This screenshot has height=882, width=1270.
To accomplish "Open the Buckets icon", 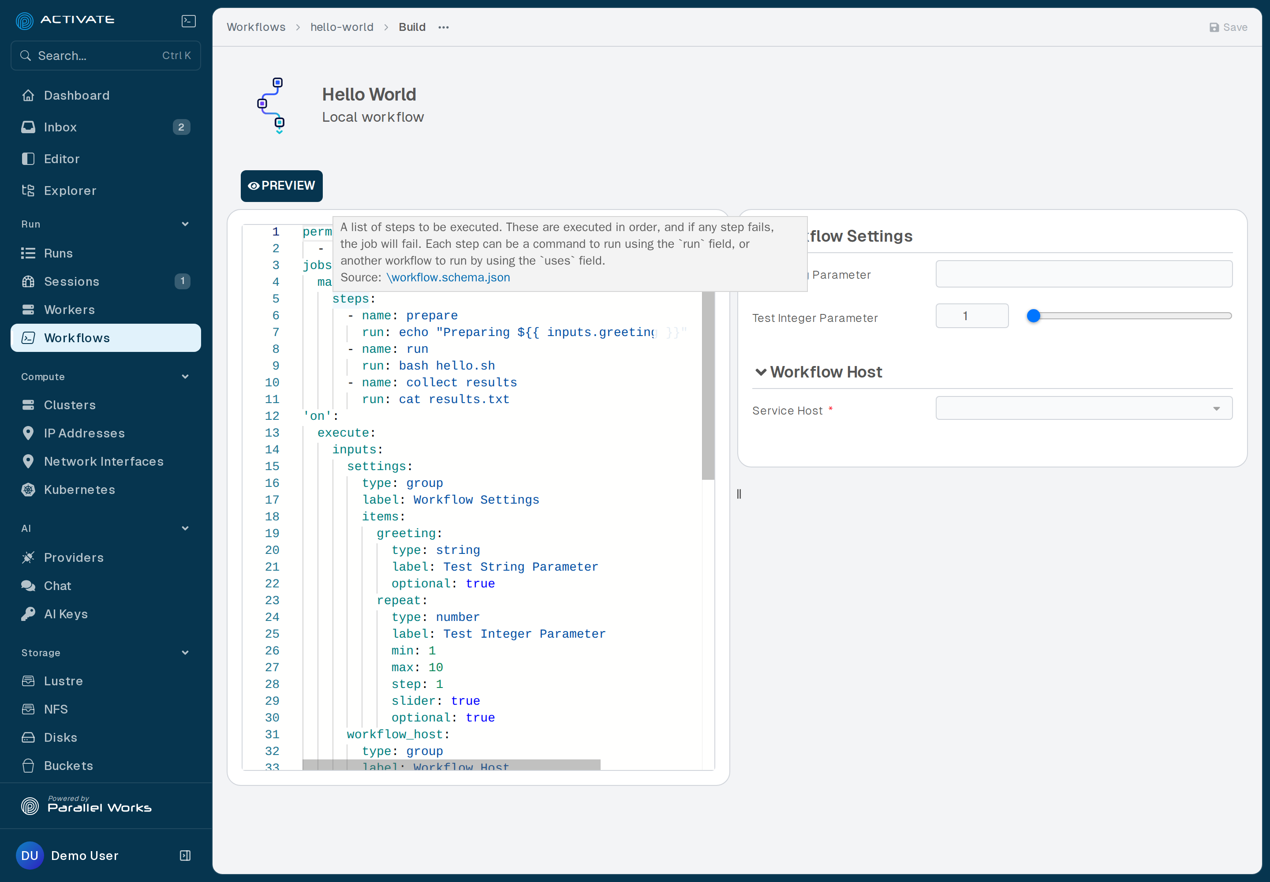I will point(28,766).
